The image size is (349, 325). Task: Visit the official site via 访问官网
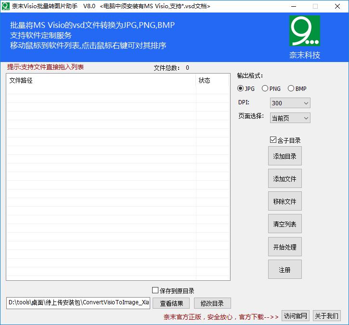point(296,316)
